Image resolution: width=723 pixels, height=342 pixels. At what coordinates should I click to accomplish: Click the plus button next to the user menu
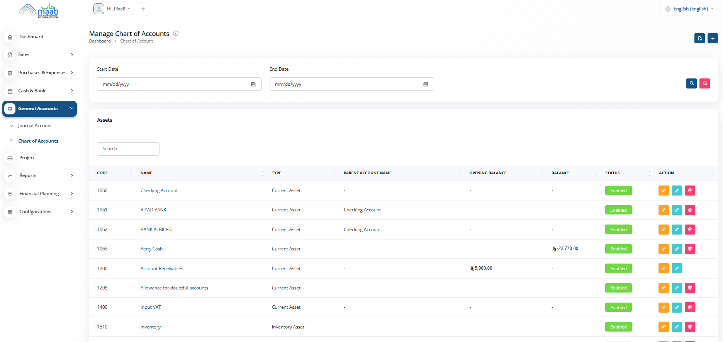click(x=143, y=9)
